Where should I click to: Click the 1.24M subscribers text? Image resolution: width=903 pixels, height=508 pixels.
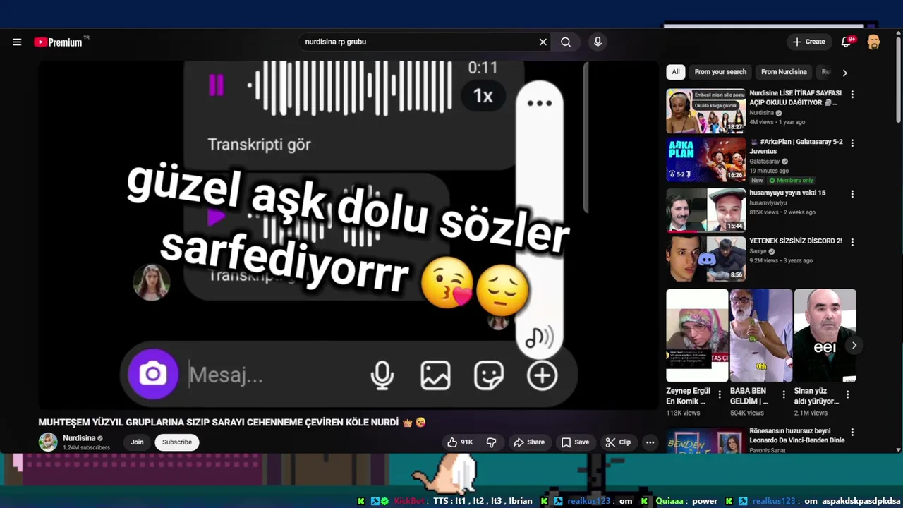86,448
